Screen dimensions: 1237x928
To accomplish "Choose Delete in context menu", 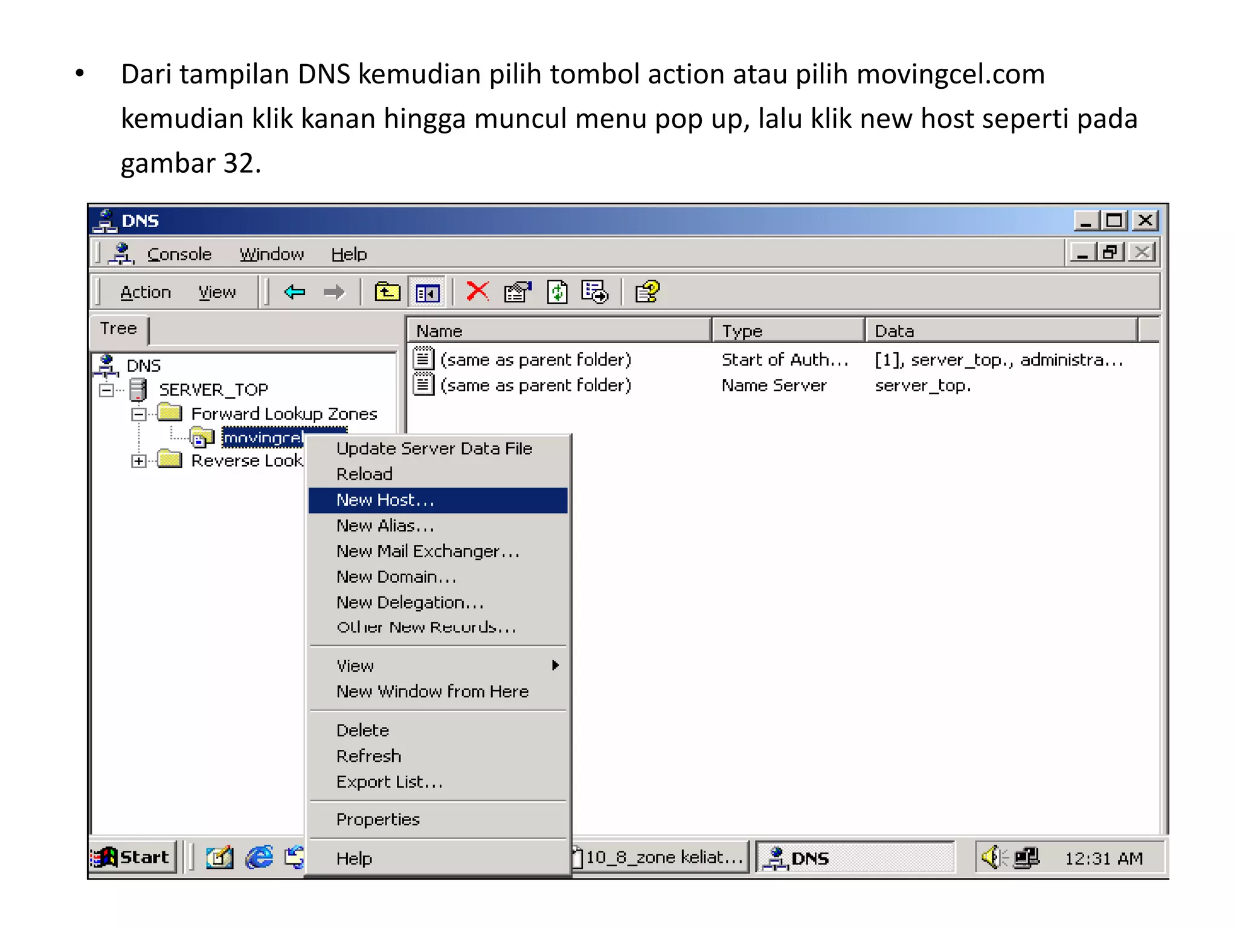I will [x=438, y=730].
